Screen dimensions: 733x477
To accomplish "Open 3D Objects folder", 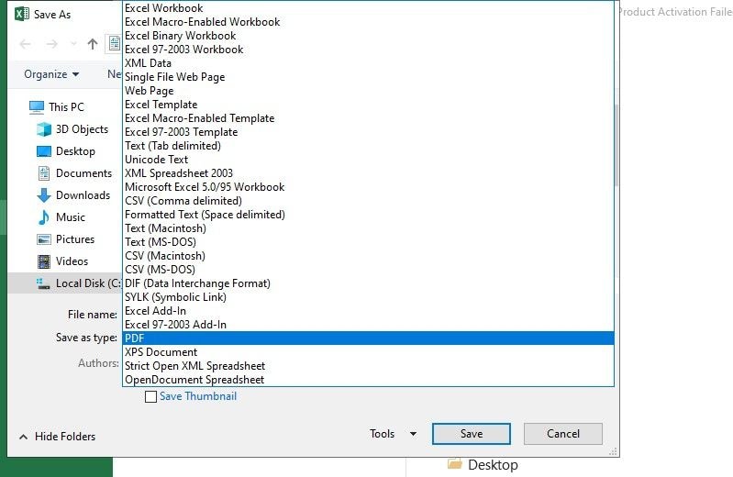I will tap(72, 129).
